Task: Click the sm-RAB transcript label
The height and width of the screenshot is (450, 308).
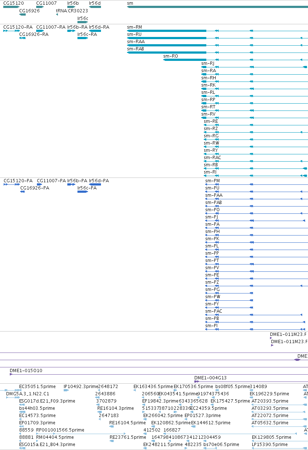Action: pyautogui.click(x=135, y=49)
